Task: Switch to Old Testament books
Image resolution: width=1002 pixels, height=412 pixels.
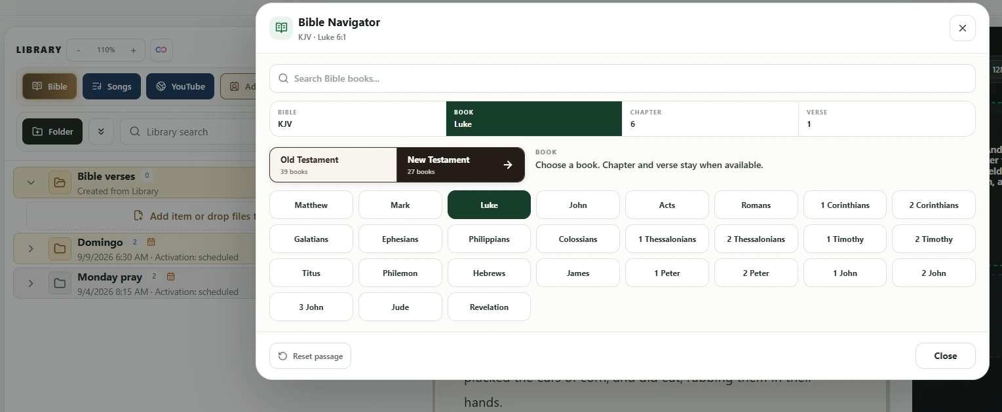Action: click(333, 165)
